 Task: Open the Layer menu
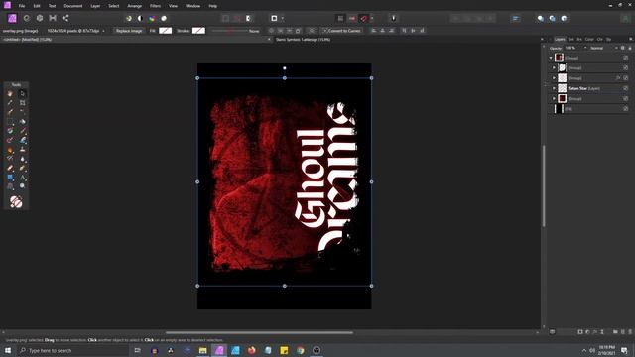coord(95,6)
